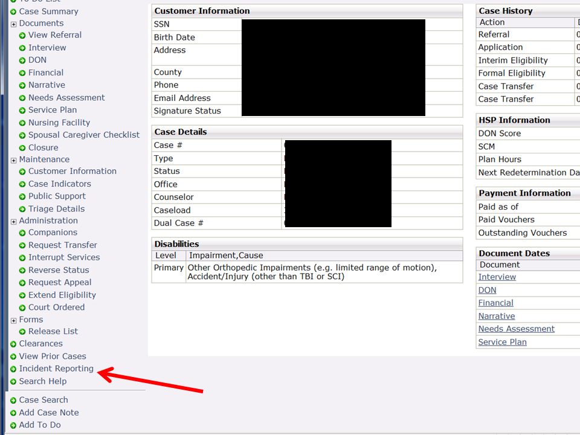
Task: Go to Case Search
Action: 43,400
